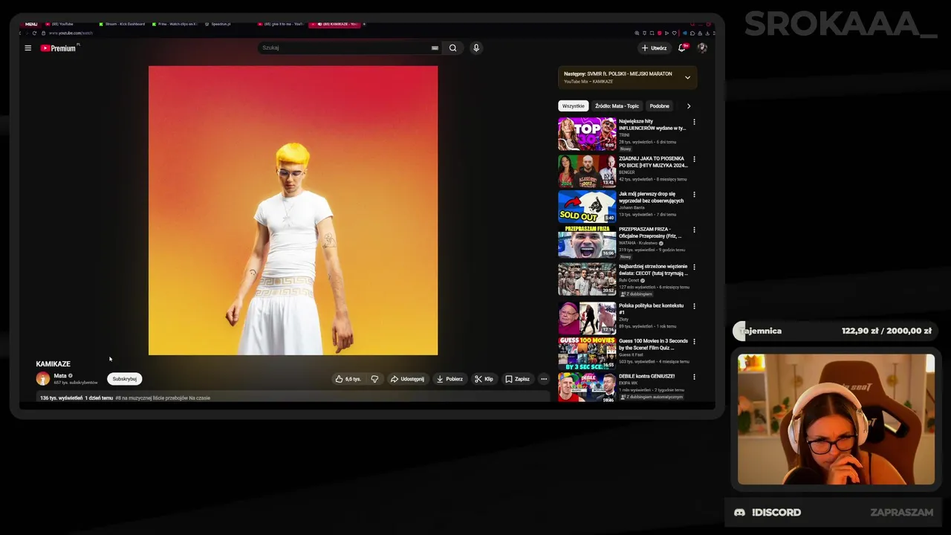
Task: Expand the Następny SVM!R mix queue chevron
Action: click(x=687, y=77)
